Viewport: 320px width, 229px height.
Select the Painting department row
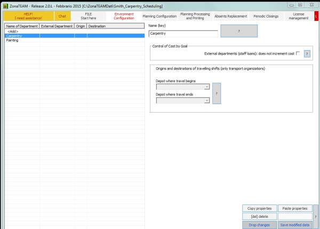(75, 40)
